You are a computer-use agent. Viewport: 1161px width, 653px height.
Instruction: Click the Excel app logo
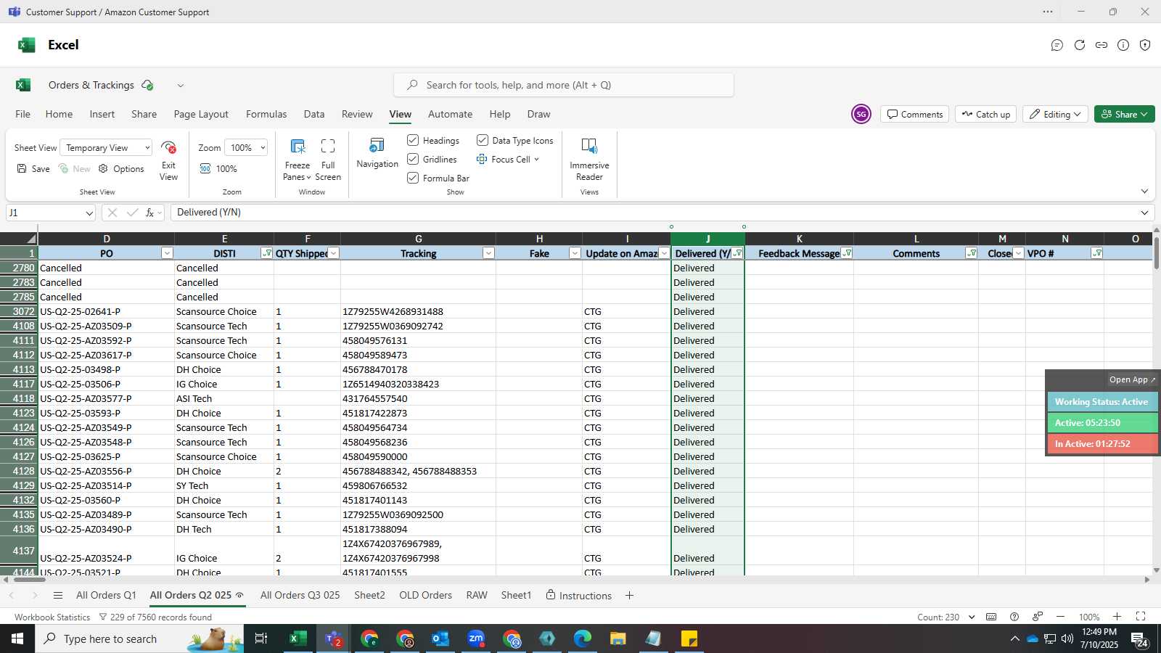pos(26,45)
